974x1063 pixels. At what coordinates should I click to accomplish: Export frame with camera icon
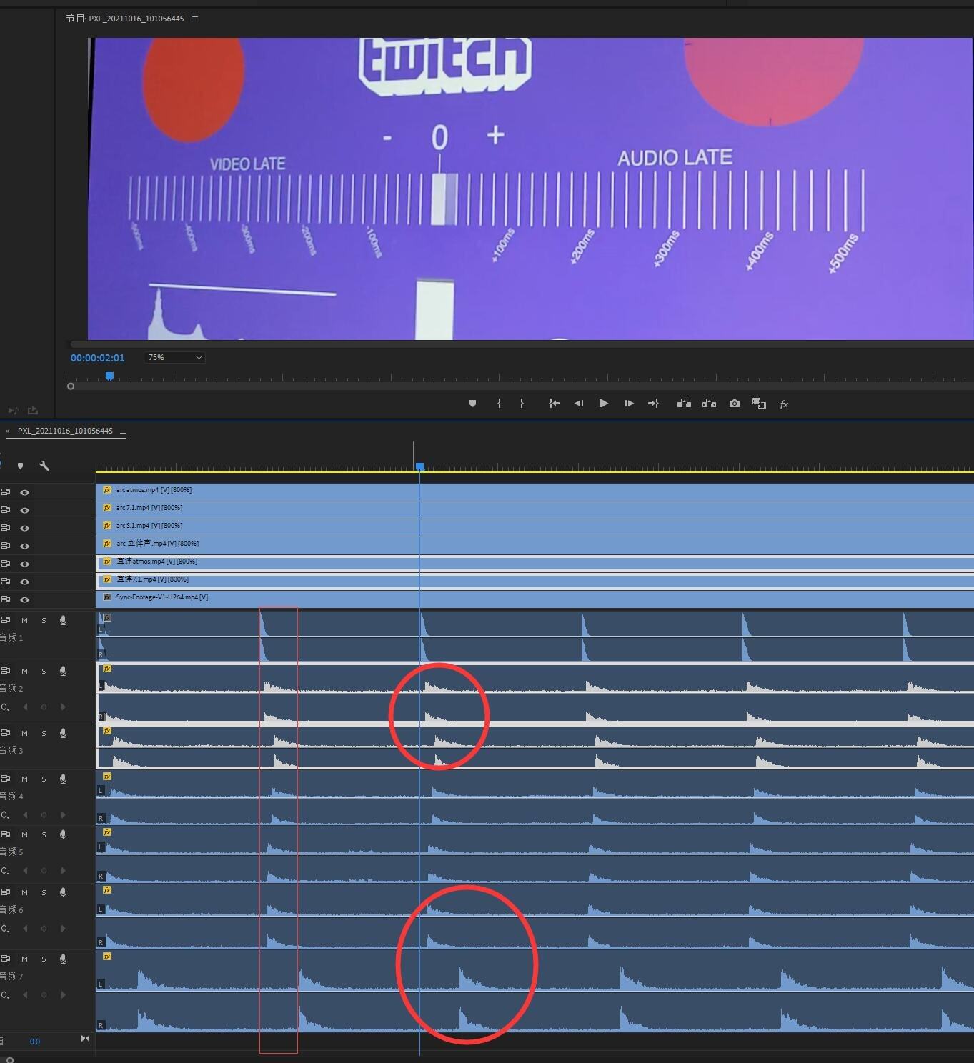(735, 404)
